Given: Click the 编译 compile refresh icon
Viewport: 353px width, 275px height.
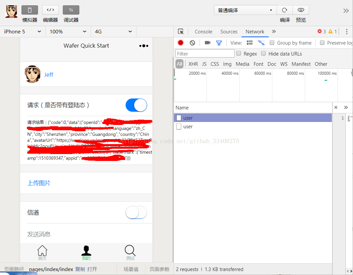Looking at the screenshot, I should pos(285,10).
